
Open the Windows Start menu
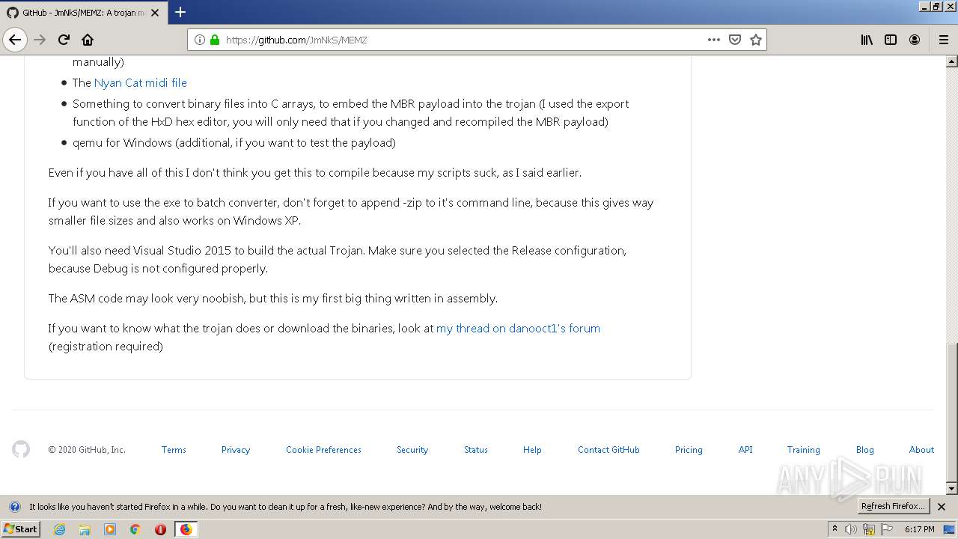[x=20, y=529]
